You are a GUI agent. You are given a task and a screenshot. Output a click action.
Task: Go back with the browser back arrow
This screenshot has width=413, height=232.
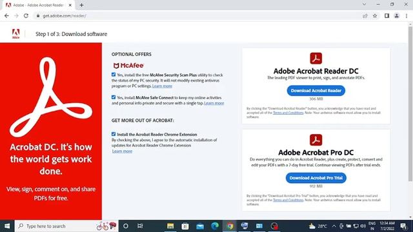click(6, 15)
